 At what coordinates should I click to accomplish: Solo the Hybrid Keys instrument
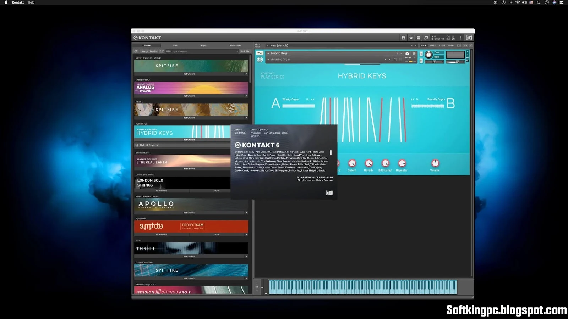coord(421,54)
